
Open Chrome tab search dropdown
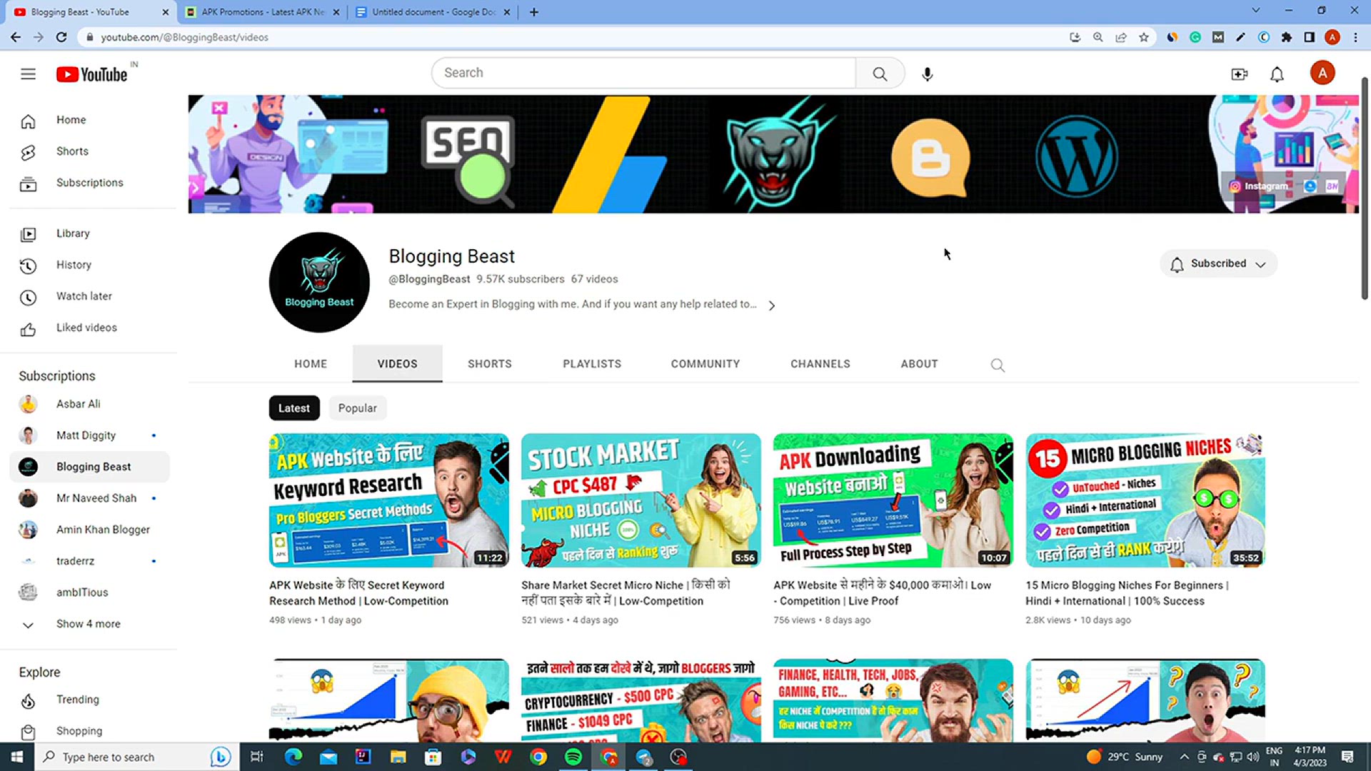[1256, 11]
